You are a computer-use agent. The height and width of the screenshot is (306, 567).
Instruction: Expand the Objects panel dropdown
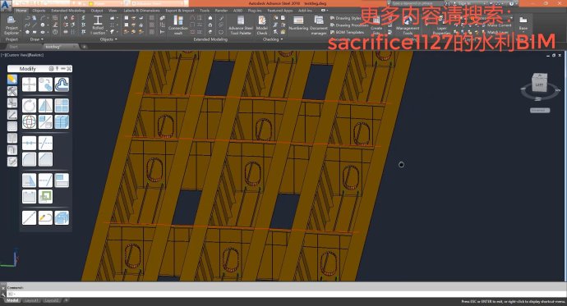click(x=108, y=39)
